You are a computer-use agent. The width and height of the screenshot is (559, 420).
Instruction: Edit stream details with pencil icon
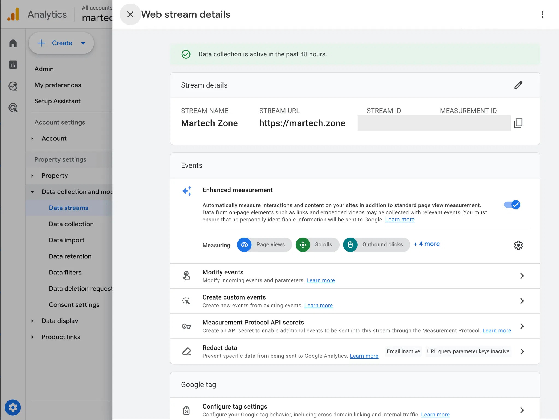(x=518, y=85)
